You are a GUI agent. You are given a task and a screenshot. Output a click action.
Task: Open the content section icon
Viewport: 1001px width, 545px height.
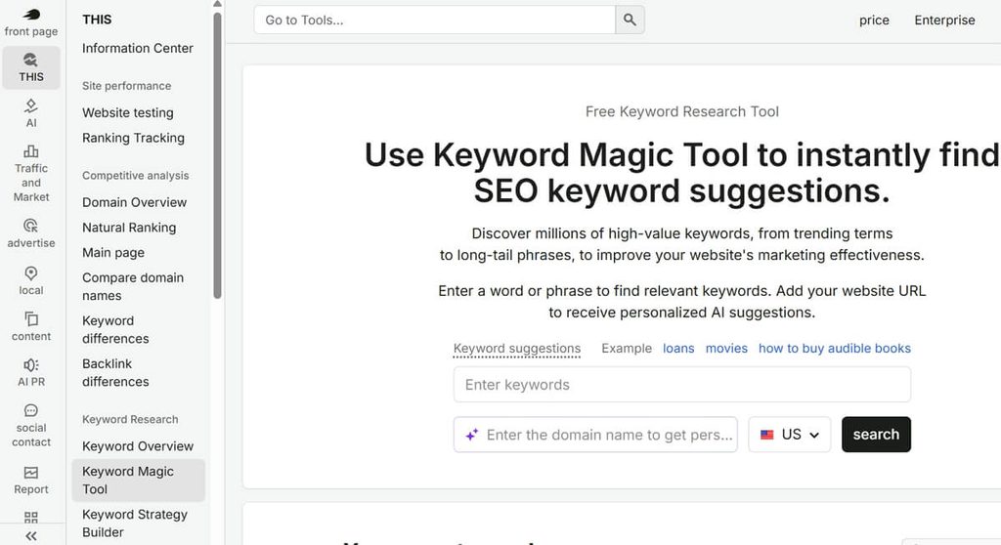point(30,318)
